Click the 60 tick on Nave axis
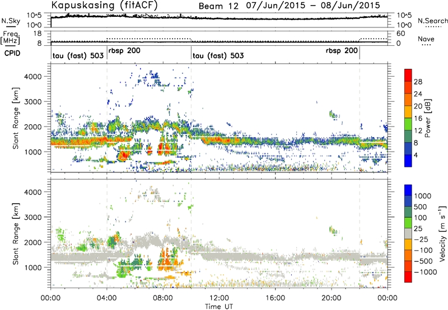Viewport: 448px width, 310px height. point(400,34)
